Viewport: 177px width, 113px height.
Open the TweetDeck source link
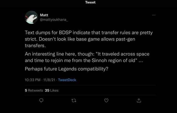tap(67, 80)
